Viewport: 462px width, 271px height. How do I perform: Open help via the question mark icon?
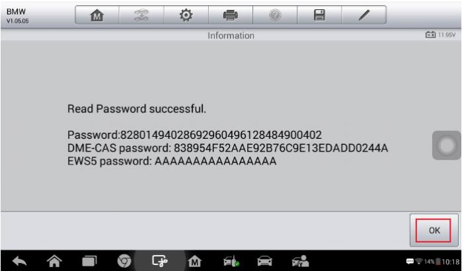tap(275, 15)
